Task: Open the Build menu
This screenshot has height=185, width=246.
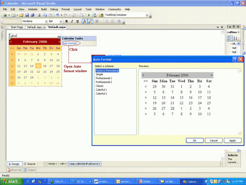Action: [44, 9]
